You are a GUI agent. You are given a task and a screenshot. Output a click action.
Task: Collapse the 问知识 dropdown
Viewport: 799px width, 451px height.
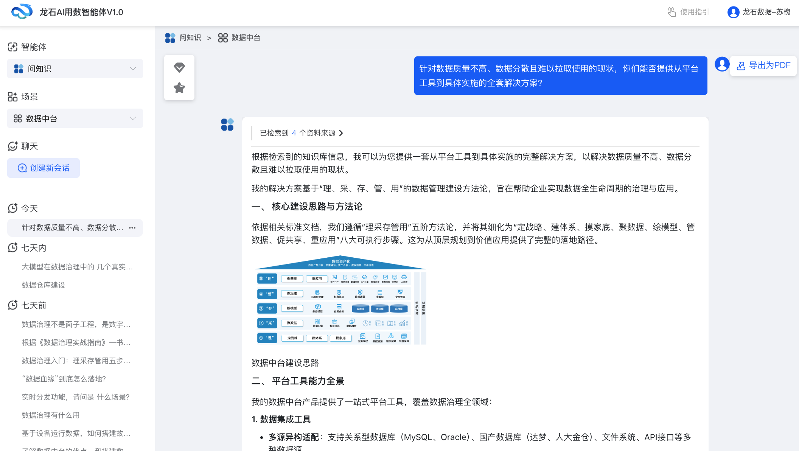(132, 68)
